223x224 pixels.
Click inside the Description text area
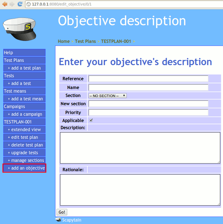point(140,148)
